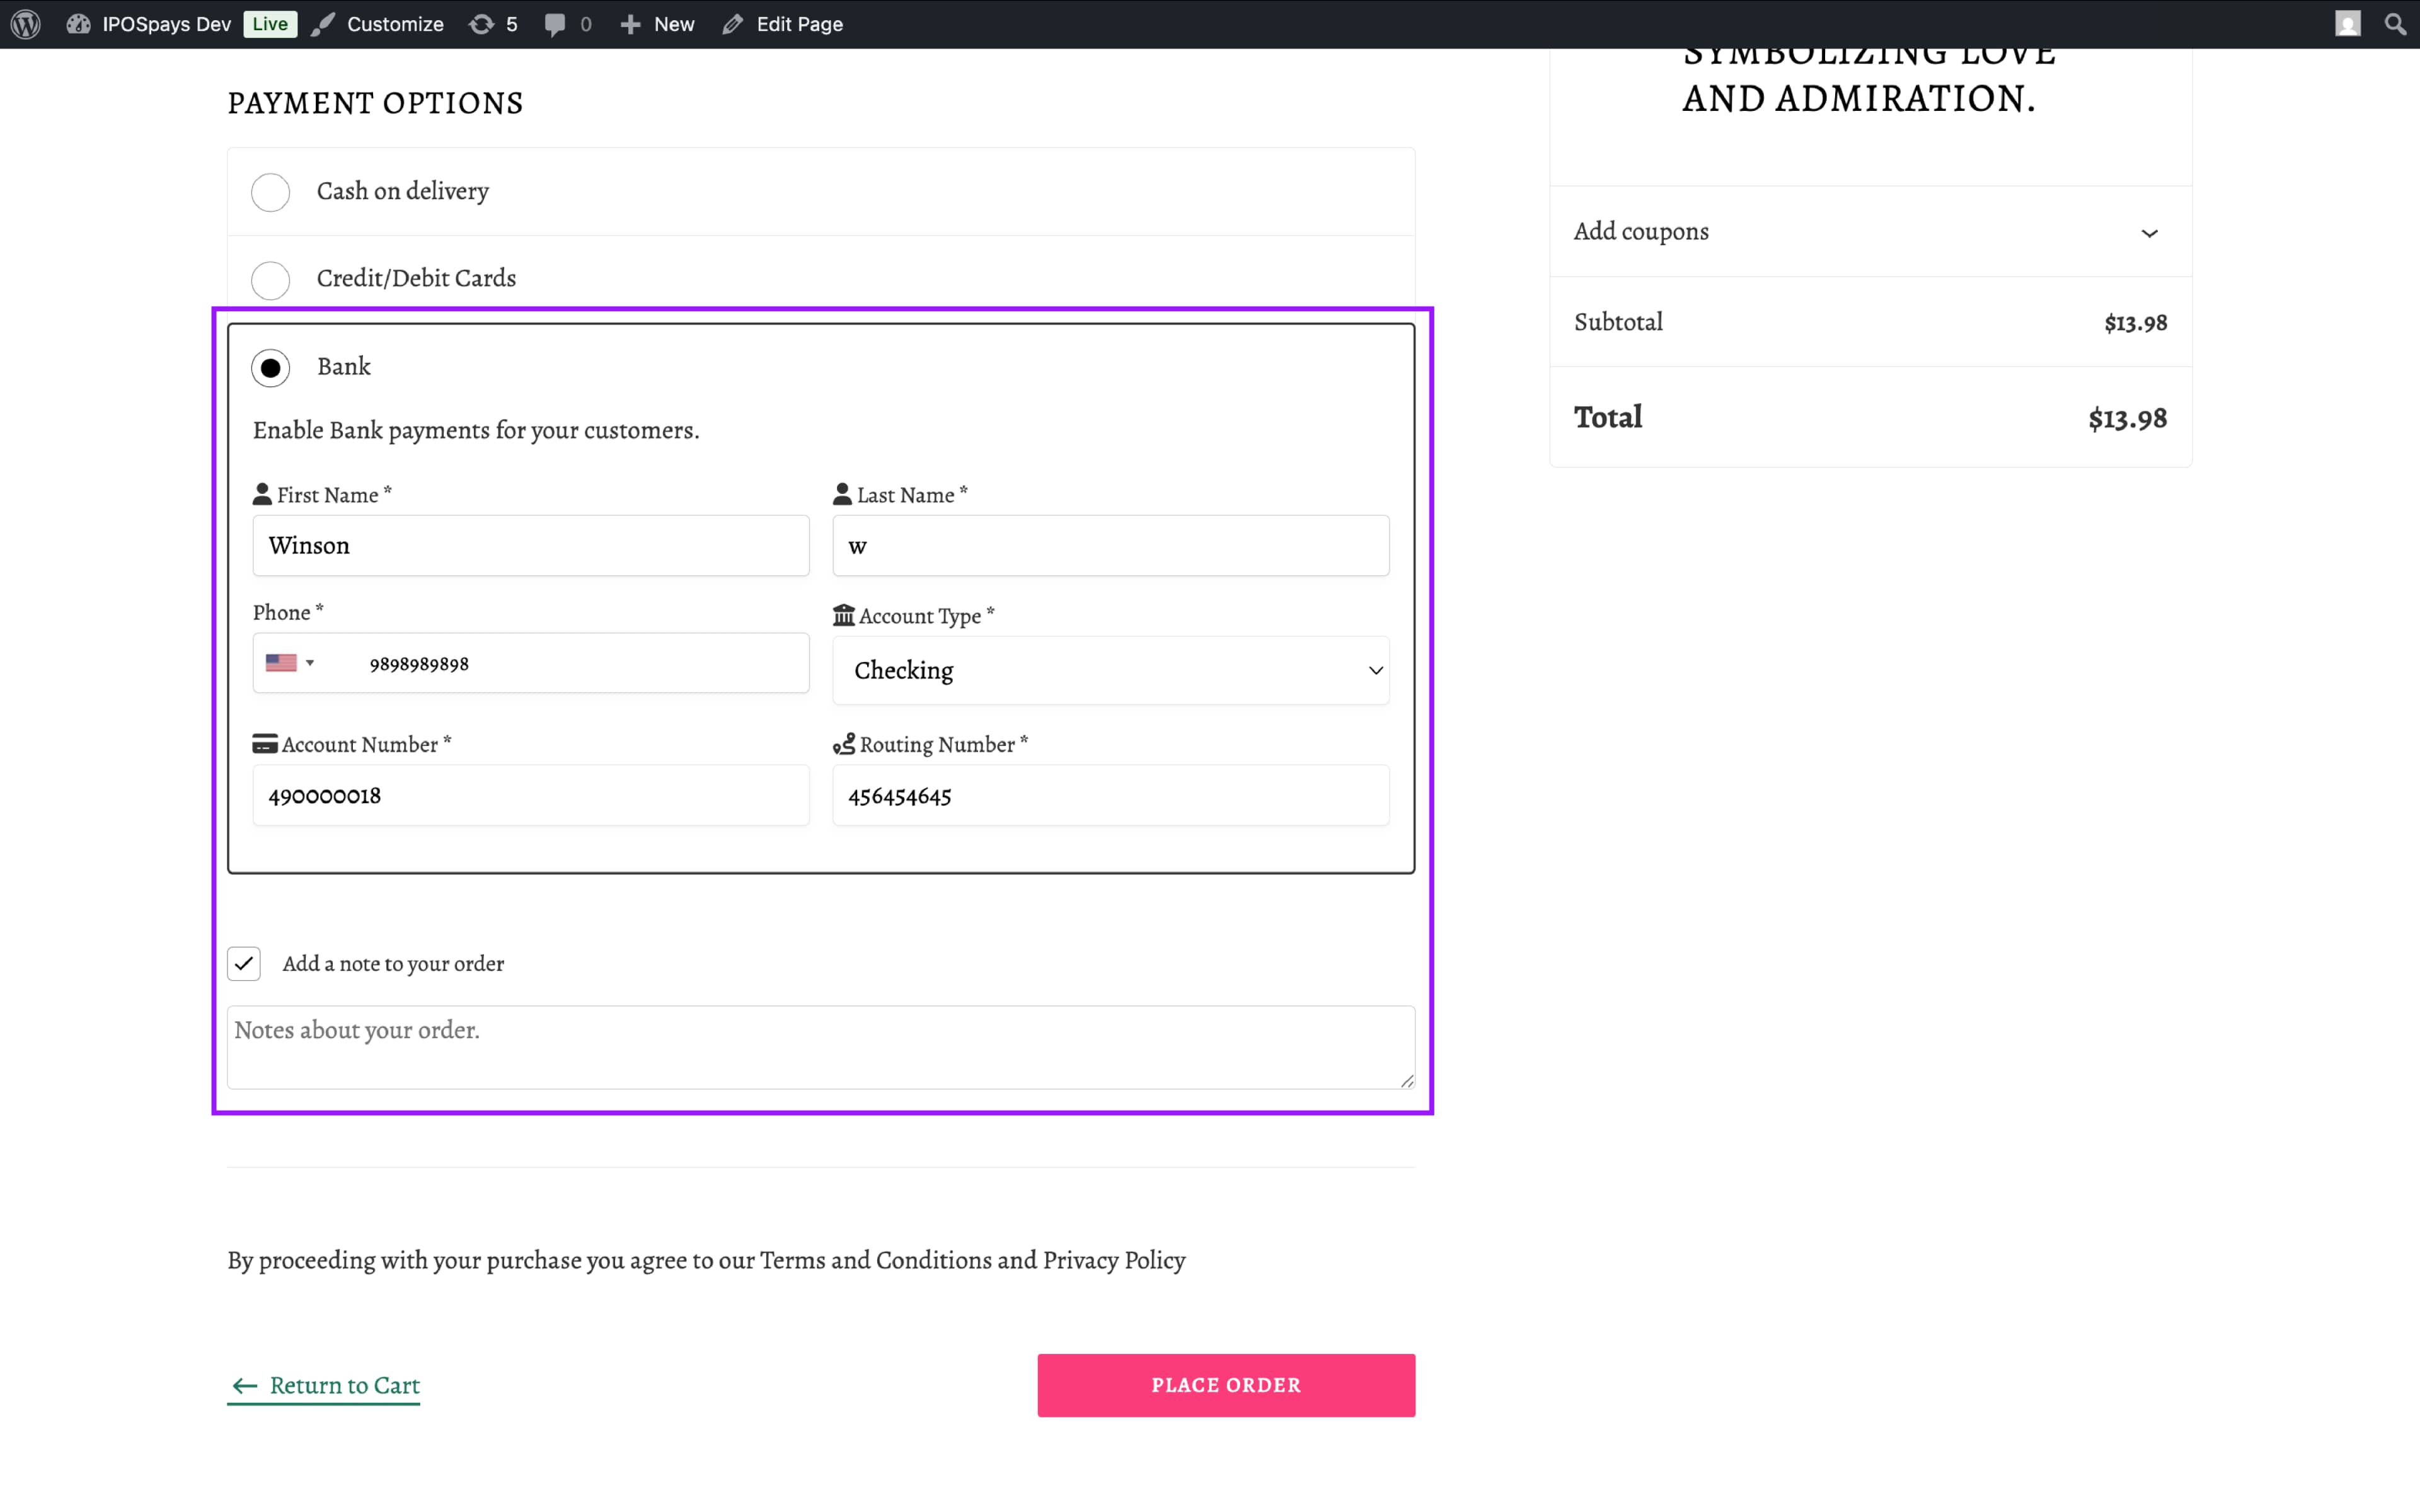Open the user avatar profile menu
Viewport: 2420px width, 1512px height.
coord(2348,24)
